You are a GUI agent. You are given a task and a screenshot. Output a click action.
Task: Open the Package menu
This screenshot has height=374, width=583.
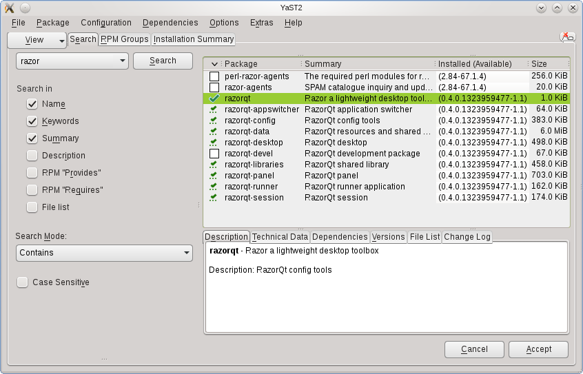click(x=53, y=23)
